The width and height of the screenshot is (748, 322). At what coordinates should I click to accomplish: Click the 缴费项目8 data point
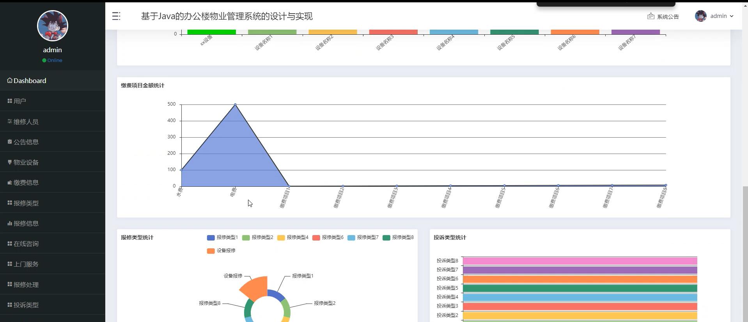click(666, 185)
